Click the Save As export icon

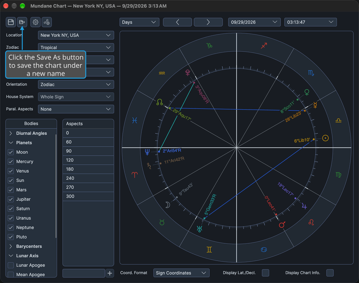22,22
